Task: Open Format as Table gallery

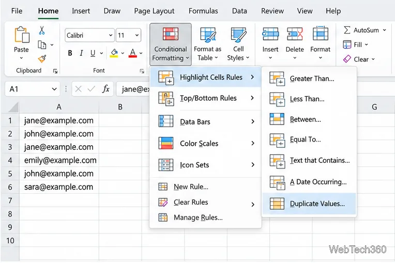Action: click(207, 44)
